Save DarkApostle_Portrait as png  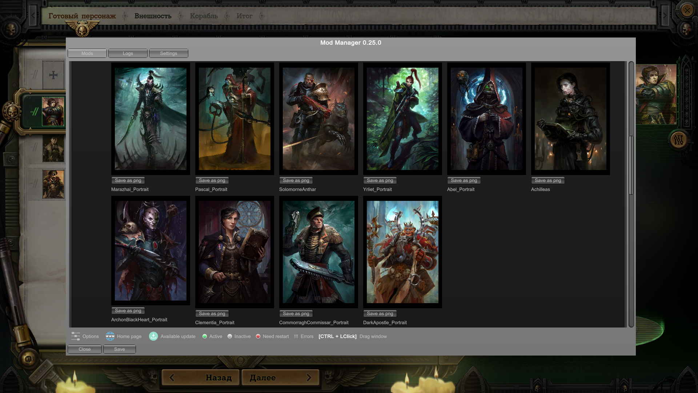point(380,314)
